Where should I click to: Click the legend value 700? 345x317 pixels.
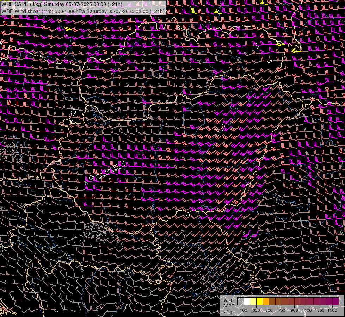pos(282,310)
